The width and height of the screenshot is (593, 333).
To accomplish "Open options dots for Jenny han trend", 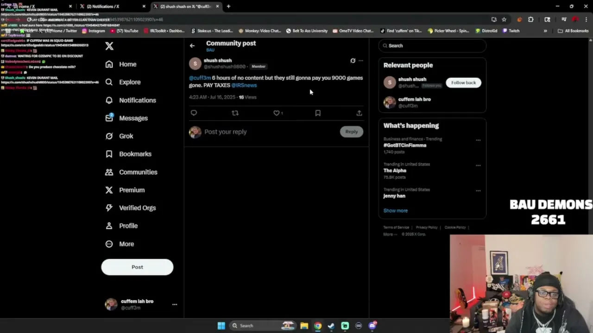I will pyautogui.click(x=478, y=191).
